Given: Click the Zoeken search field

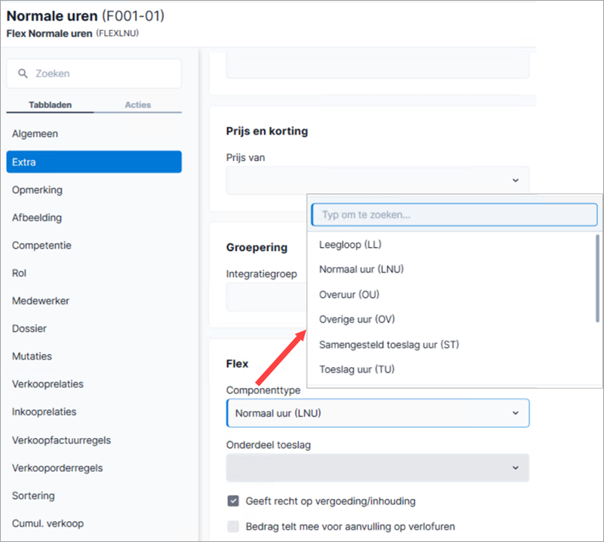Looking at the screenshot, I should pos(94,74).
